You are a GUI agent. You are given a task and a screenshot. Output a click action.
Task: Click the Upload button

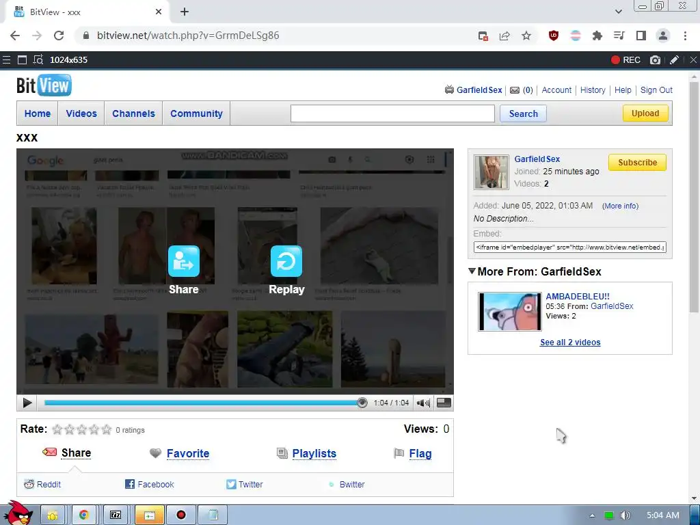pos(645,113)
